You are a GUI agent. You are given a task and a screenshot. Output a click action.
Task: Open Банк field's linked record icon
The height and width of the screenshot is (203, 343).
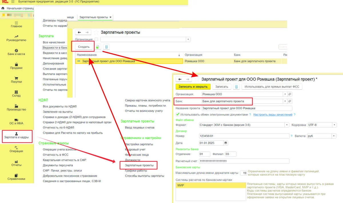pos(290,101)
